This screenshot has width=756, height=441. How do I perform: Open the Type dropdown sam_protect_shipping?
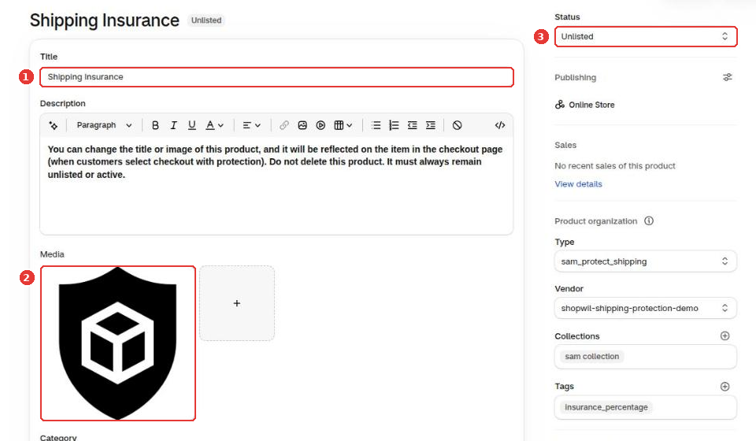pos(646,261)
